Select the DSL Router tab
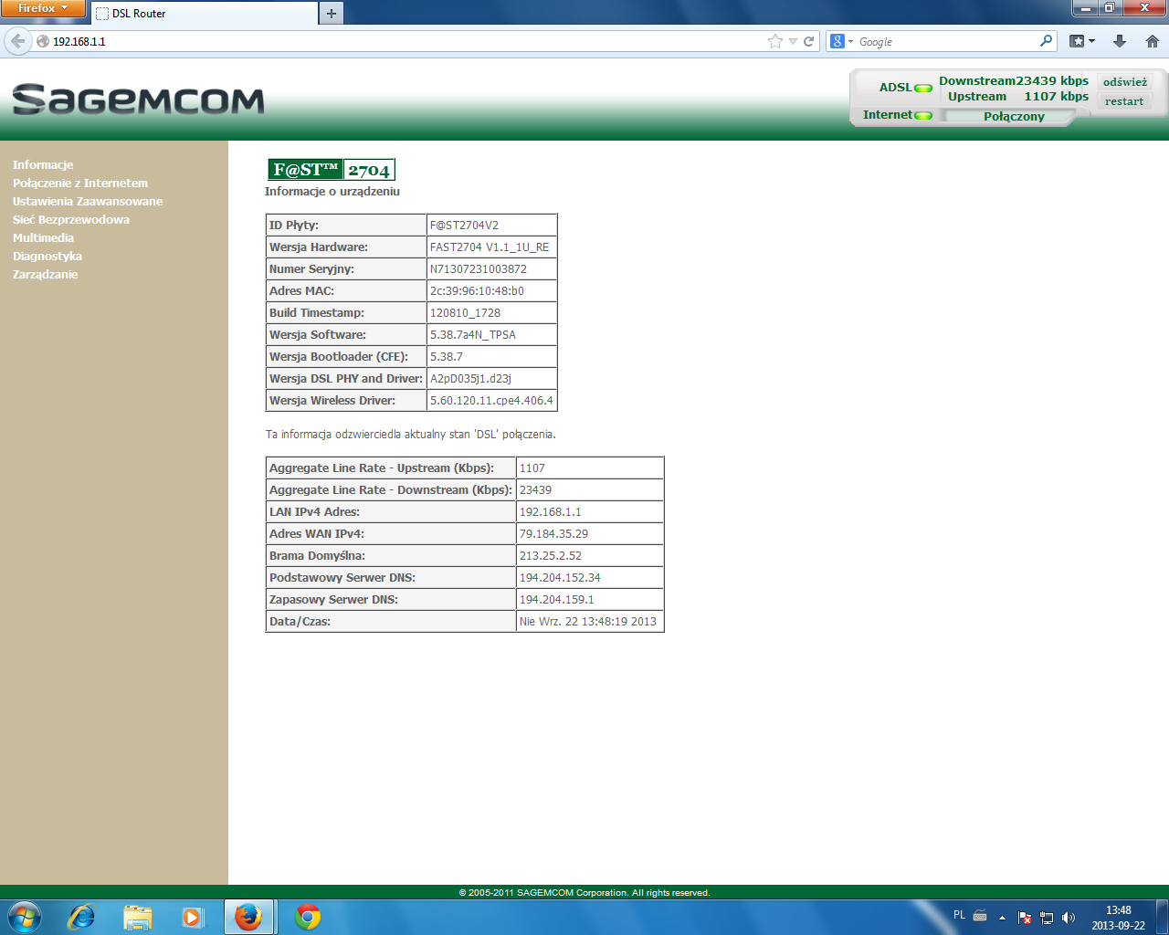 click(x=203, y=14)
